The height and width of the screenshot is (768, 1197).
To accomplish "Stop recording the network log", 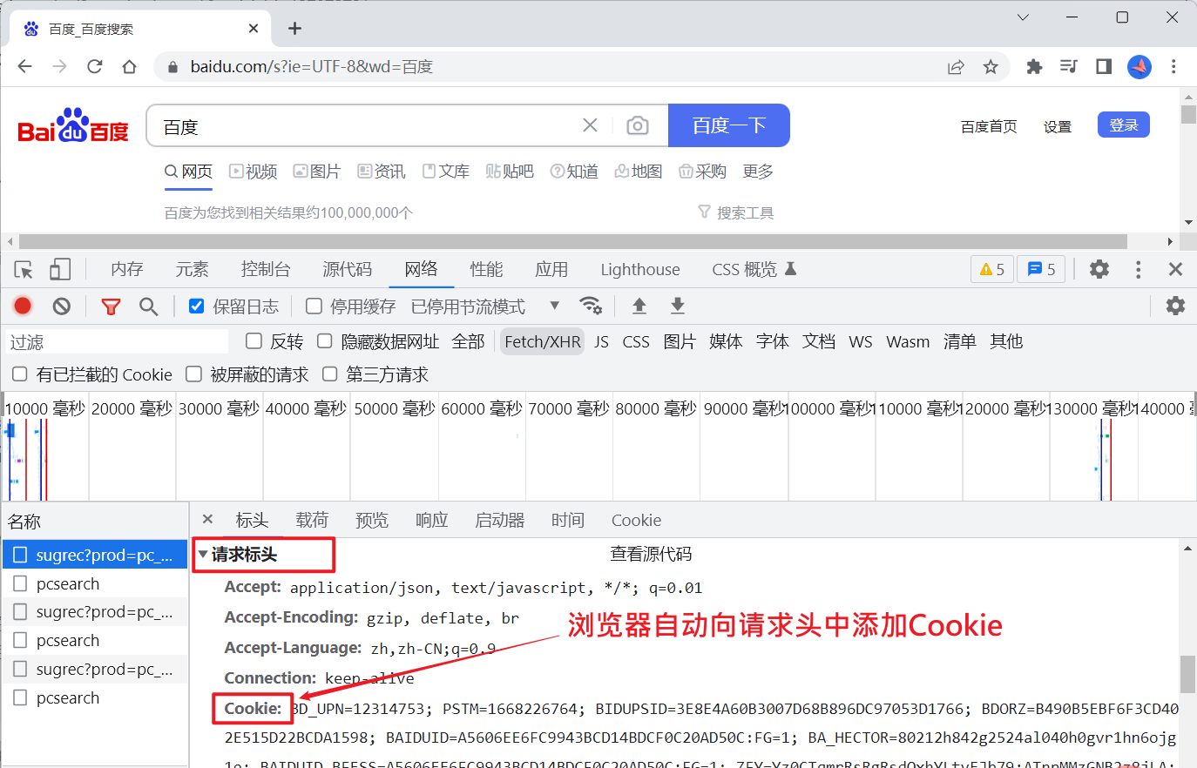I will pos(23,306).
